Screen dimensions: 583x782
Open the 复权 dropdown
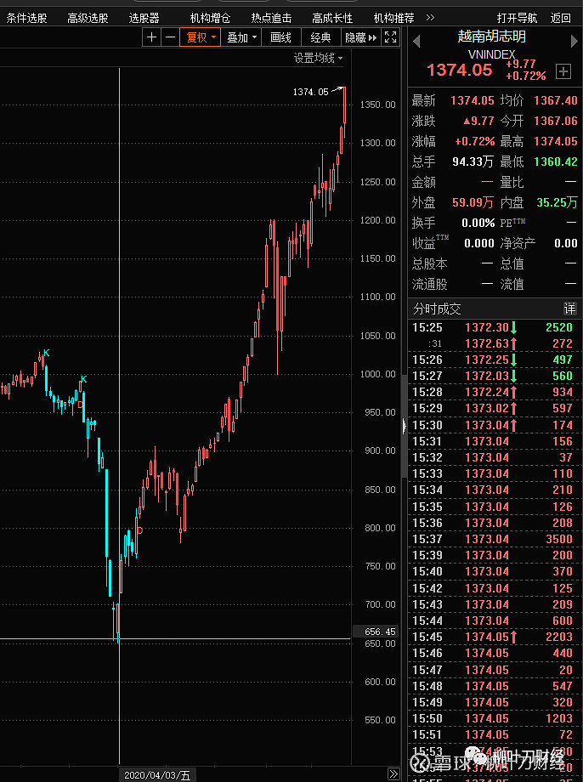(200, 37)
